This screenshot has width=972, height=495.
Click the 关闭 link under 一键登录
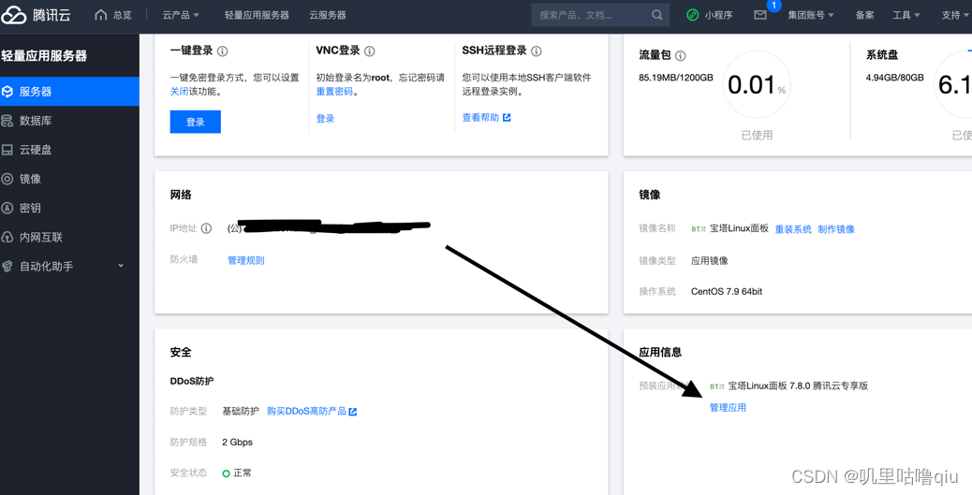[x=179, y=91]
